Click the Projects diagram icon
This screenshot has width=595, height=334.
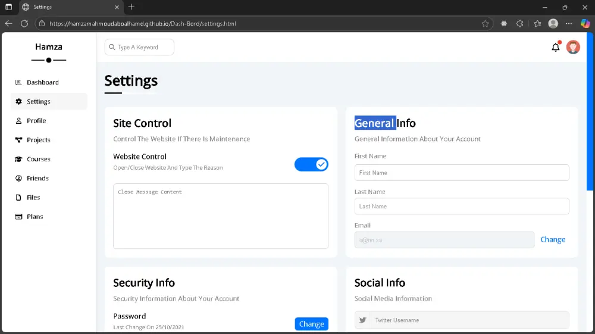(x=18, y=140)
